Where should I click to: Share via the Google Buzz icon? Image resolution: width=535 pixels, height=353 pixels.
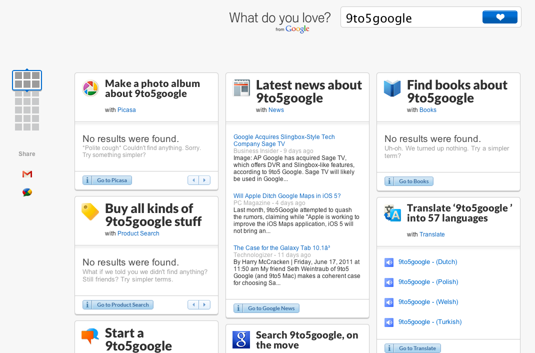tap(27, 192)
